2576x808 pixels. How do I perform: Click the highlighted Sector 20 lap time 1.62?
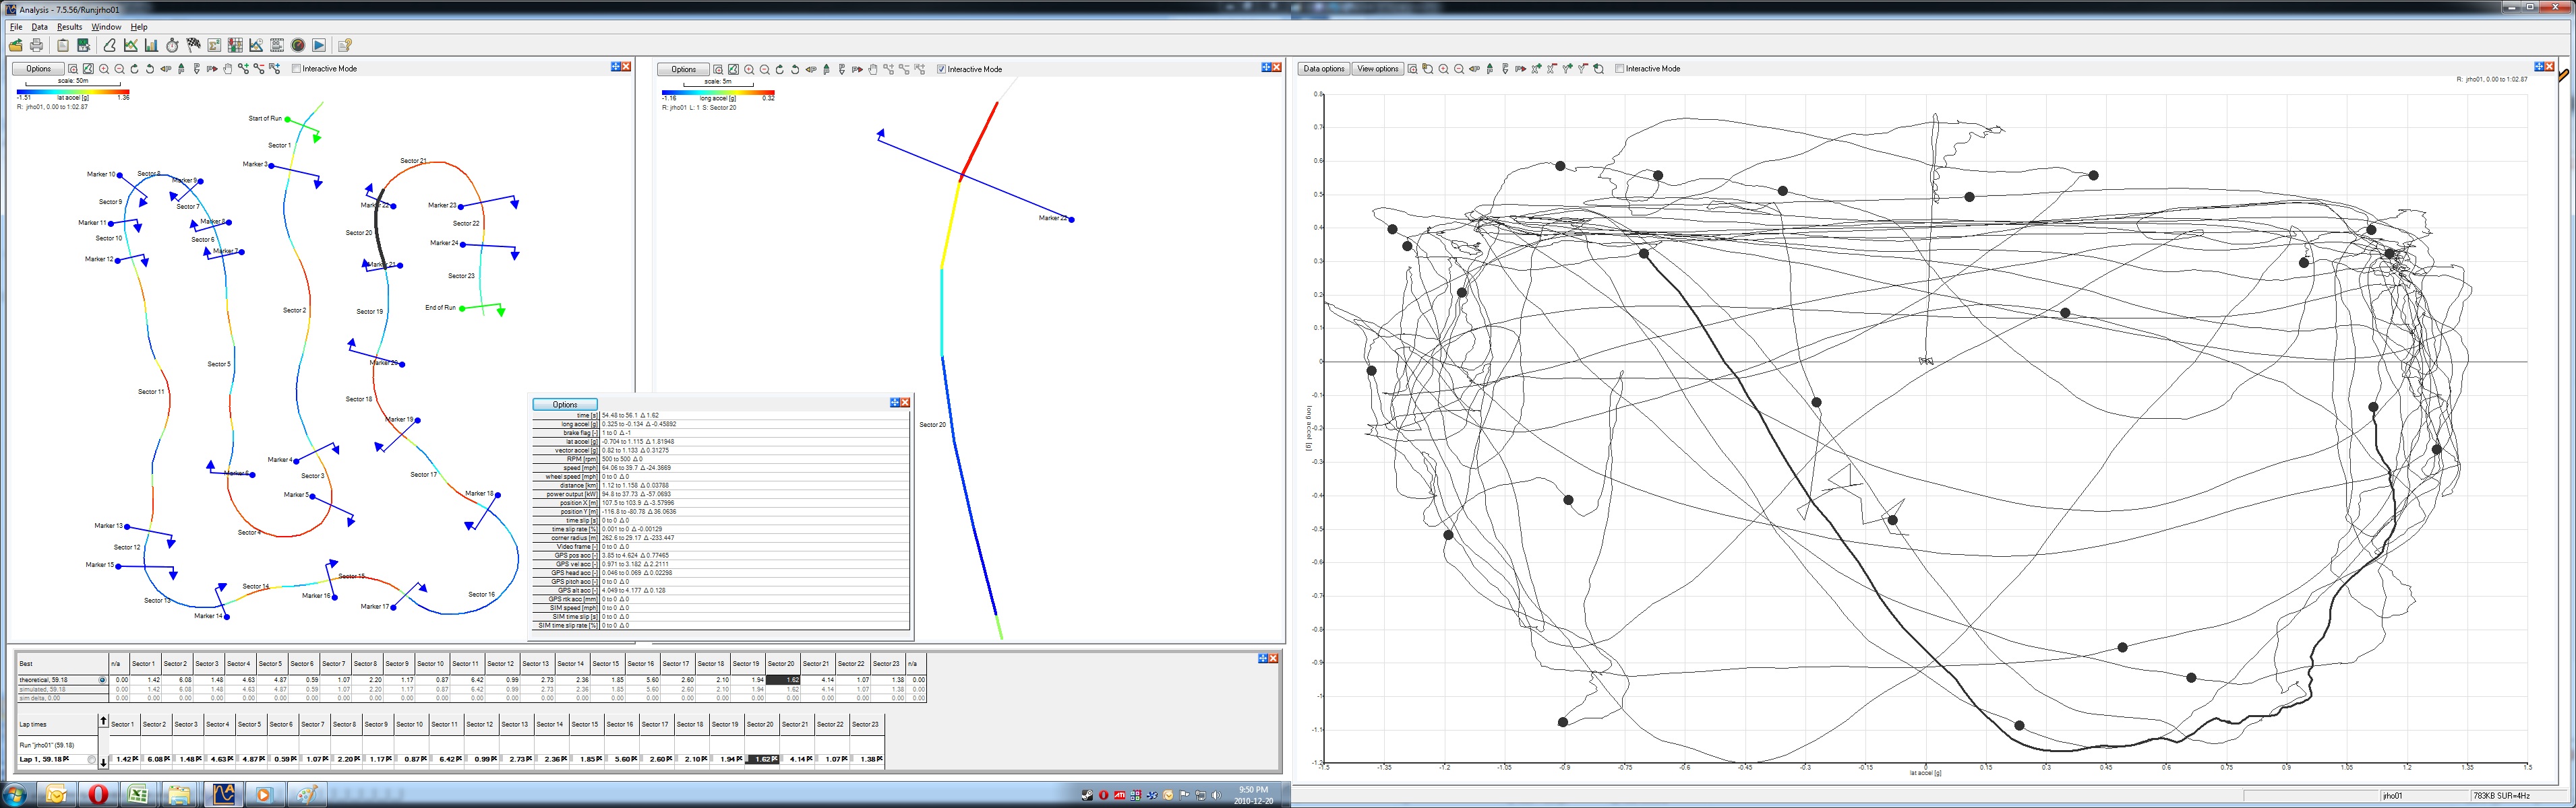(763, 759)
